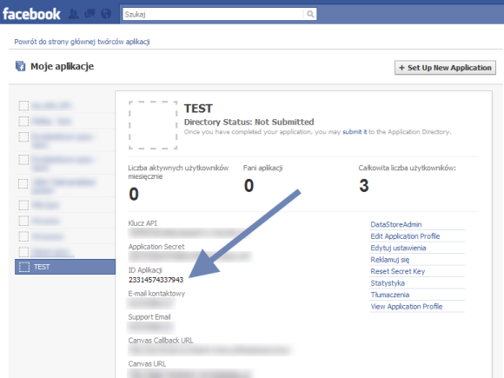Open Edytuj ustawienia link
The image size is (504, 378).
point(398,249)
